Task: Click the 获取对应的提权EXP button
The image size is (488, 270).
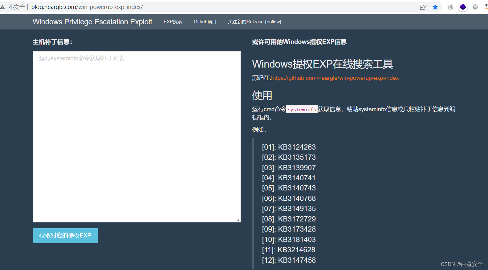Action: pyautogui.click(x=65, y=236)
